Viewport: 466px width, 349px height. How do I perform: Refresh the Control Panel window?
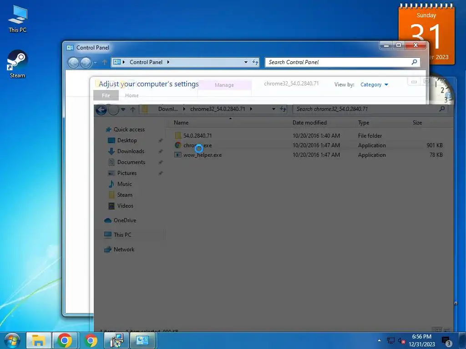click(255, 62)
